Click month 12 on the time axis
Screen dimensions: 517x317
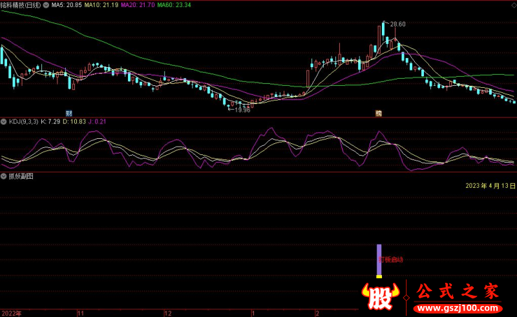pyautogui.click(x=167, y=312)
